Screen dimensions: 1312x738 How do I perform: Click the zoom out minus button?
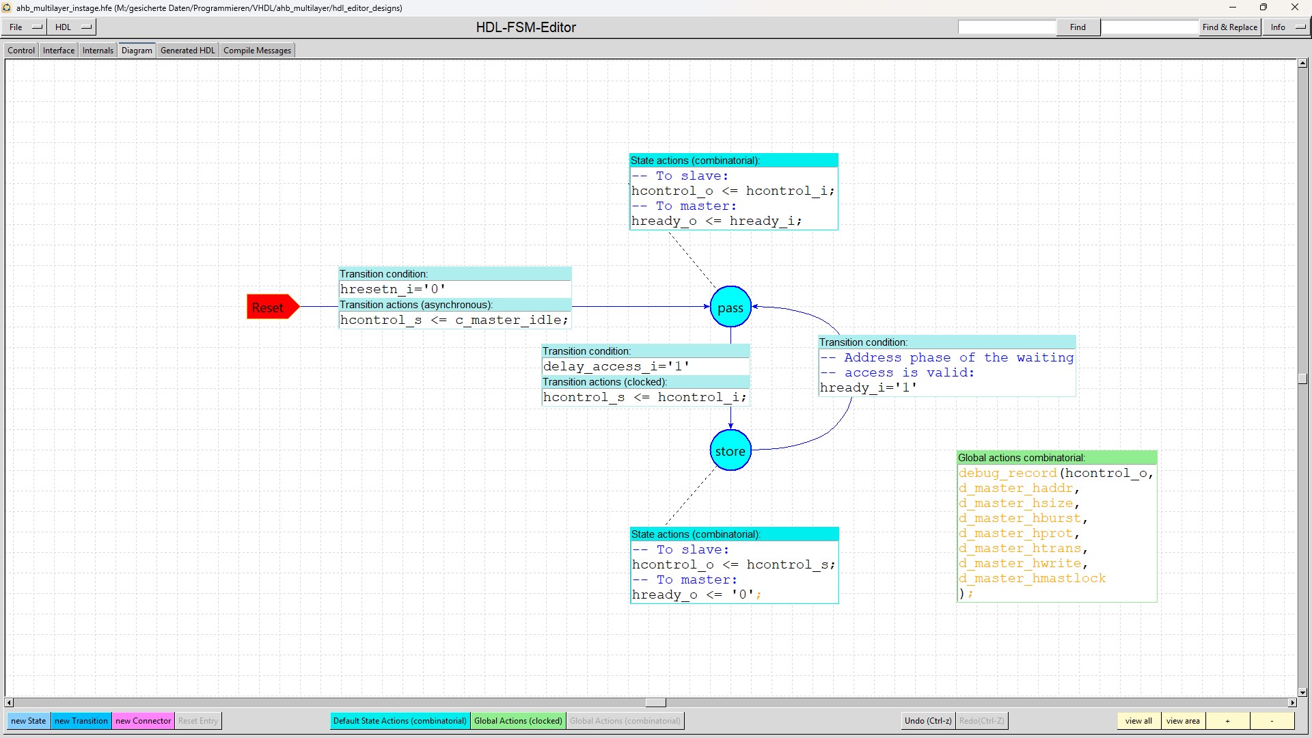coord(1272,721)
